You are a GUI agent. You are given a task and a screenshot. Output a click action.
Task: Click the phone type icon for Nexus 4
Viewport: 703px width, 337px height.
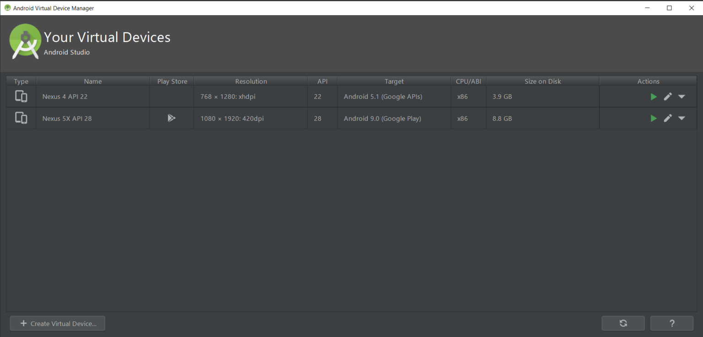click(21, 97)
